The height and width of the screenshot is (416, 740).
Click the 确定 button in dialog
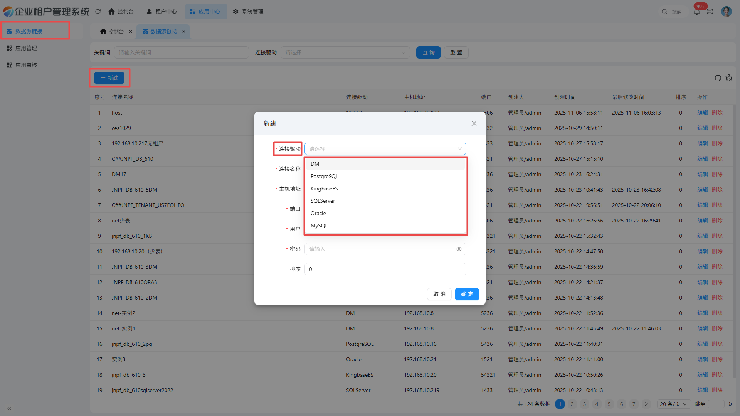(467, 294)
